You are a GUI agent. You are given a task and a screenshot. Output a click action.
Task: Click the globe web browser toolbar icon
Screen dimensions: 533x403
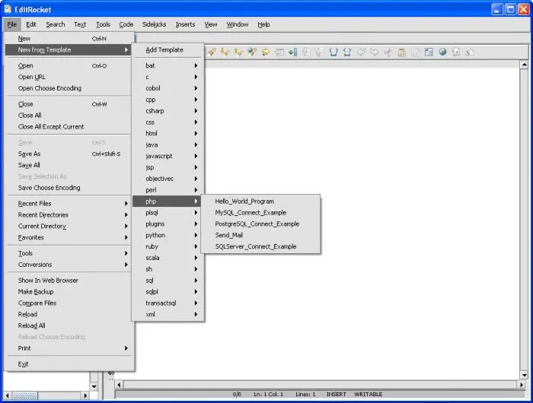click(x=442, y=52)
